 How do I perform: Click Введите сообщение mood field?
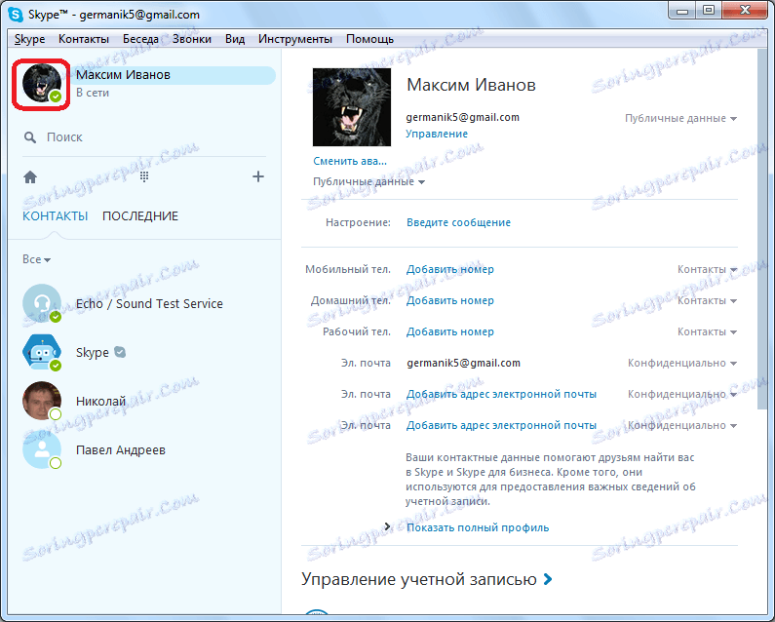[458, 222]
